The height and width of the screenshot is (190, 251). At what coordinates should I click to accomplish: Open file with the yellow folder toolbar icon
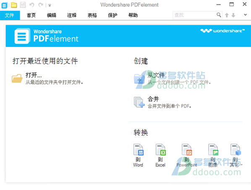click(14, 5)
